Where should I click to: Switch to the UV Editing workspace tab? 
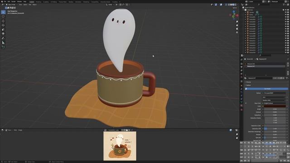(53, 2)
